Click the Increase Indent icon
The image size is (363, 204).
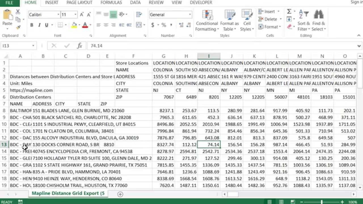click(129, 25)
